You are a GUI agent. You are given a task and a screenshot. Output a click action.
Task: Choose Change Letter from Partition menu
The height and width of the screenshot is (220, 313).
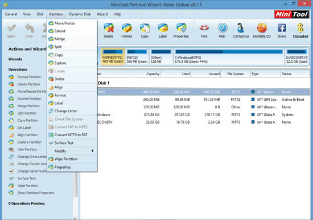pyautogui.click(x=72, y=111)
